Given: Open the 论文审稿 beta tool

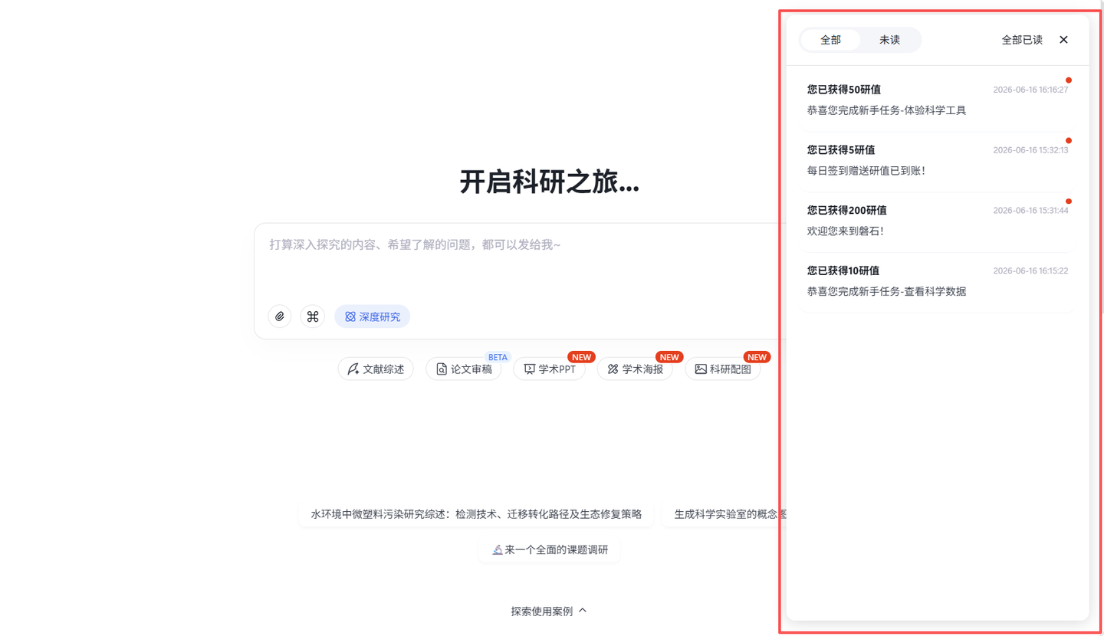Looking at the screenshot, I should point(464,369).
